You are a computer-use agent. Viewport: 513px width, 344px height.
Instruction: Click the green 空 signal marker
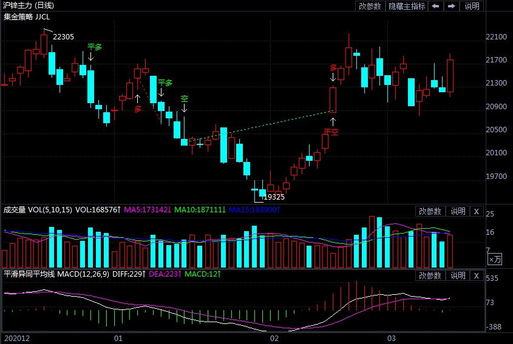[185, 98]
